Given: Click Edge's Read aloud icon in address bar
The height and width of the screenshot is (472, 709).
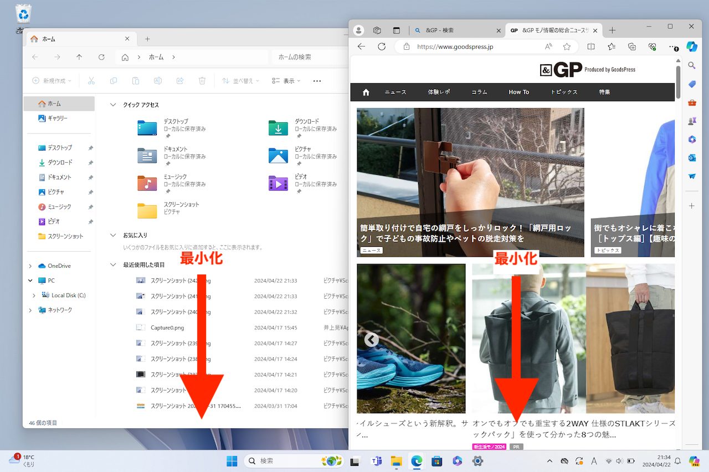Looking at the screenshot, I should (548, 47).
